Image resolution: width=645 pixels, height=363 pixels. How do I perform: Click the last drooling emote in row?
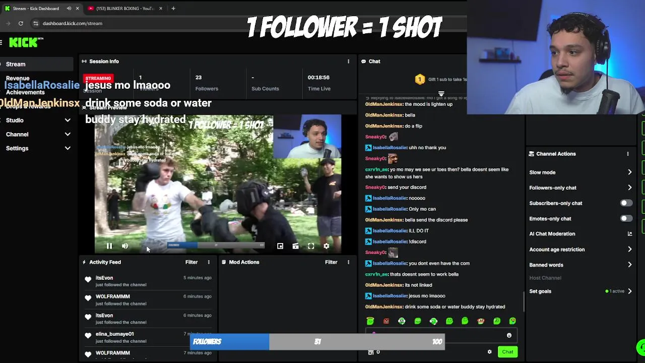(x=512, y=321)
